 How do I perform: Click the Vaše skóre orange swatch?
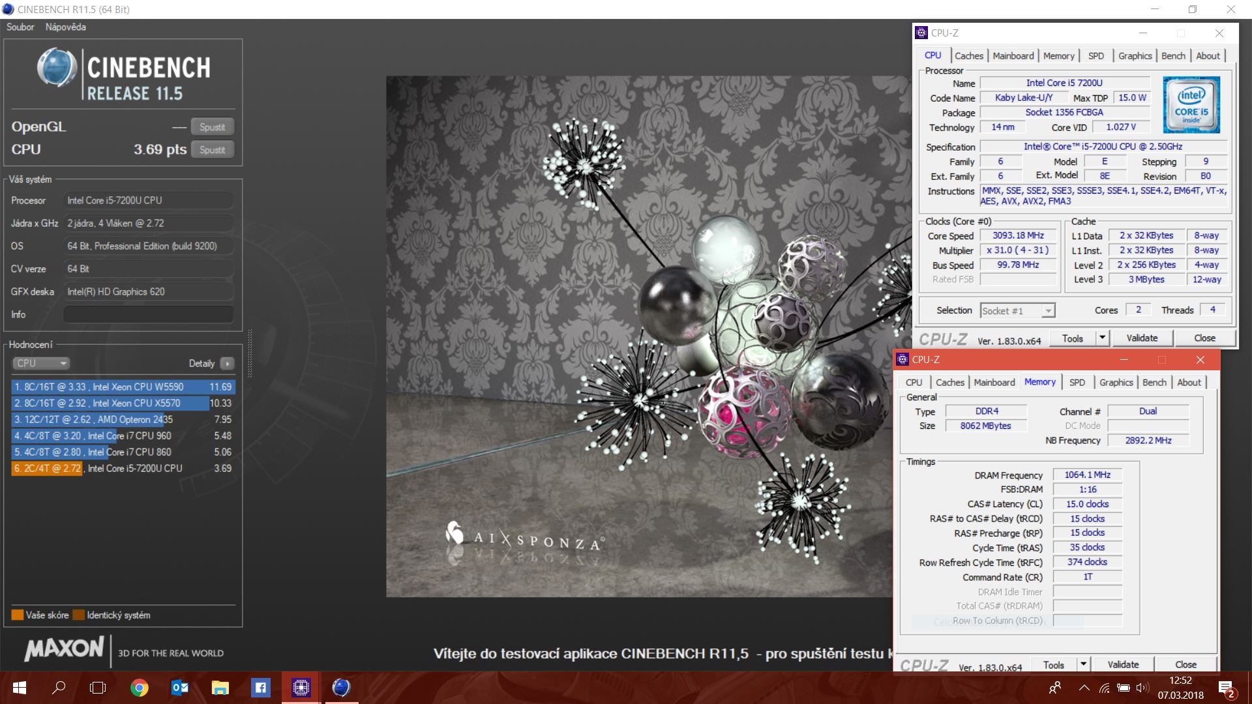(18, 615)
